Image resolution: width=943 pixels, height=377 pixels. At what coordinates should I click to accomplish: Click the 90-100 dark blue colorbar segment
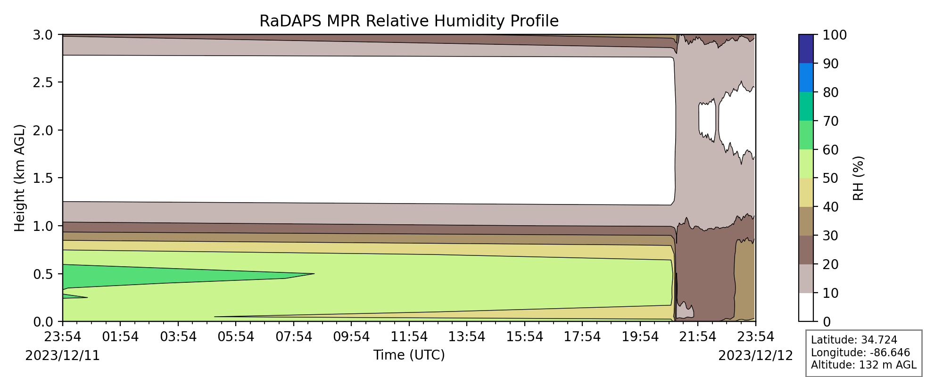click(806, 49)
